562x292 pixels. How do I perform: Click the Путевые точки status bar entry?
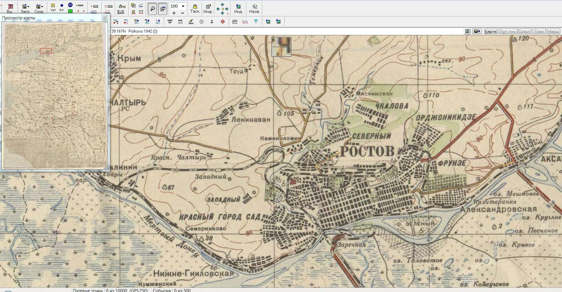point(110,290)
